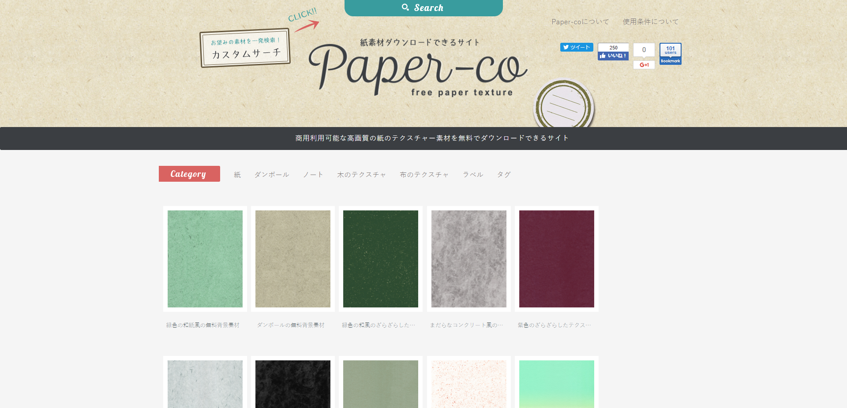
Task: Open the 使用条件について page
Action: 650,21
